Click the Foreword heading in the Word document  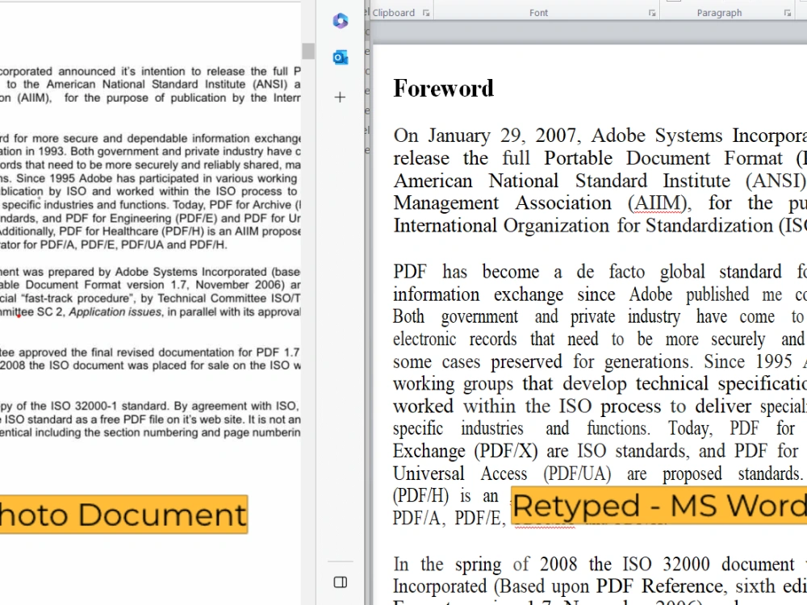pyautogui.click(x=444, y=89)
